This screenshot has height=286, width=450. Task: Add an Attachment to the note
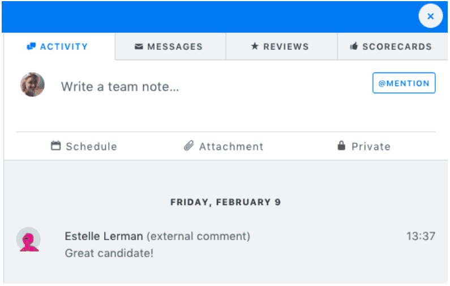click(223, 146)
